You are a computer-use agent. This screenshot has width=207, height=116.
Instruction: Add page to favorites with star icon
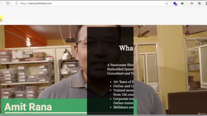point(167,4)
